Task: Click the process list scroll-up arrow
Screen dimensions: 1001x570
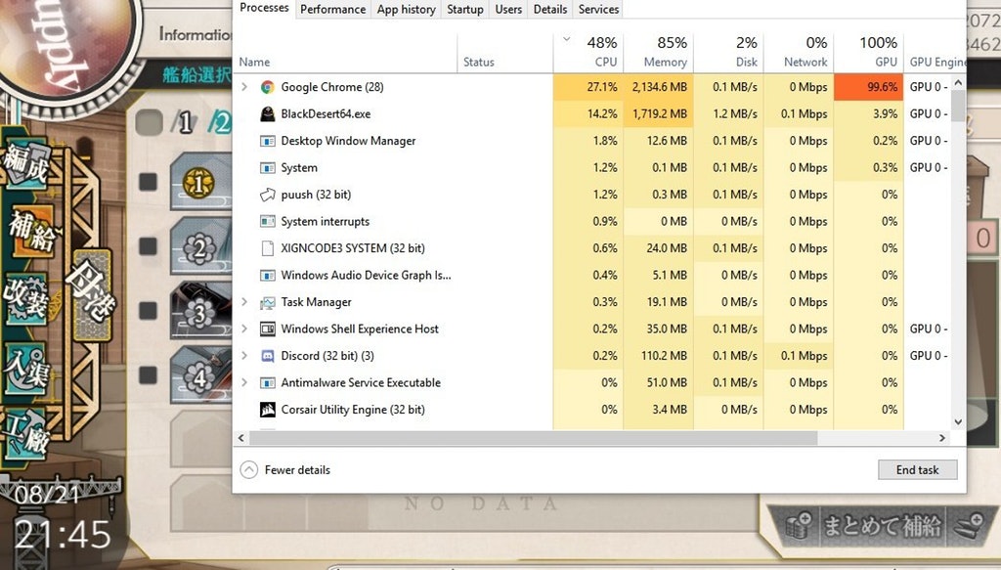Action: coord(958,83)
